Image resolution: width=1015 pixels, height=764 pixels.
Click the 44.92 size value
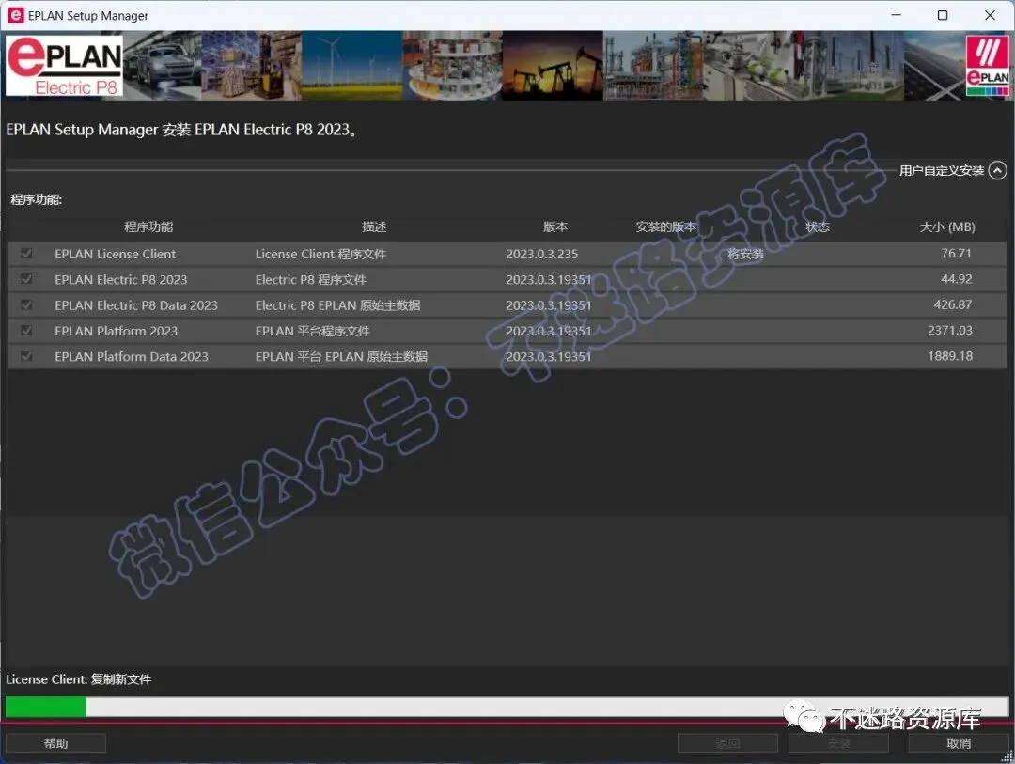[956, 279]
